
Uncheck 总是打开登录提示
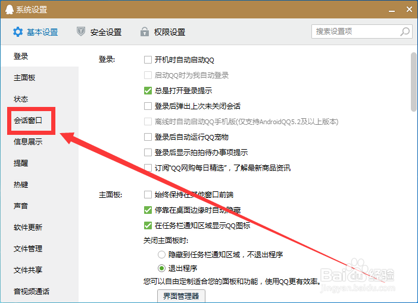click(x=148, y=91)
